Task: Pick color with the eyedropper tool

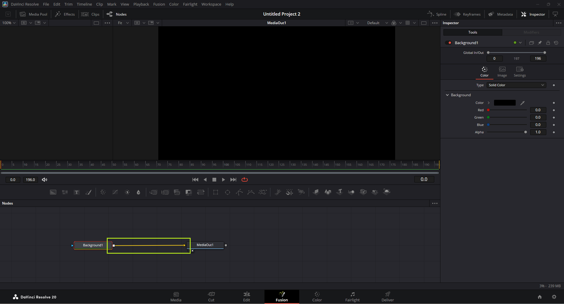Action: click(x=522, y=103)
